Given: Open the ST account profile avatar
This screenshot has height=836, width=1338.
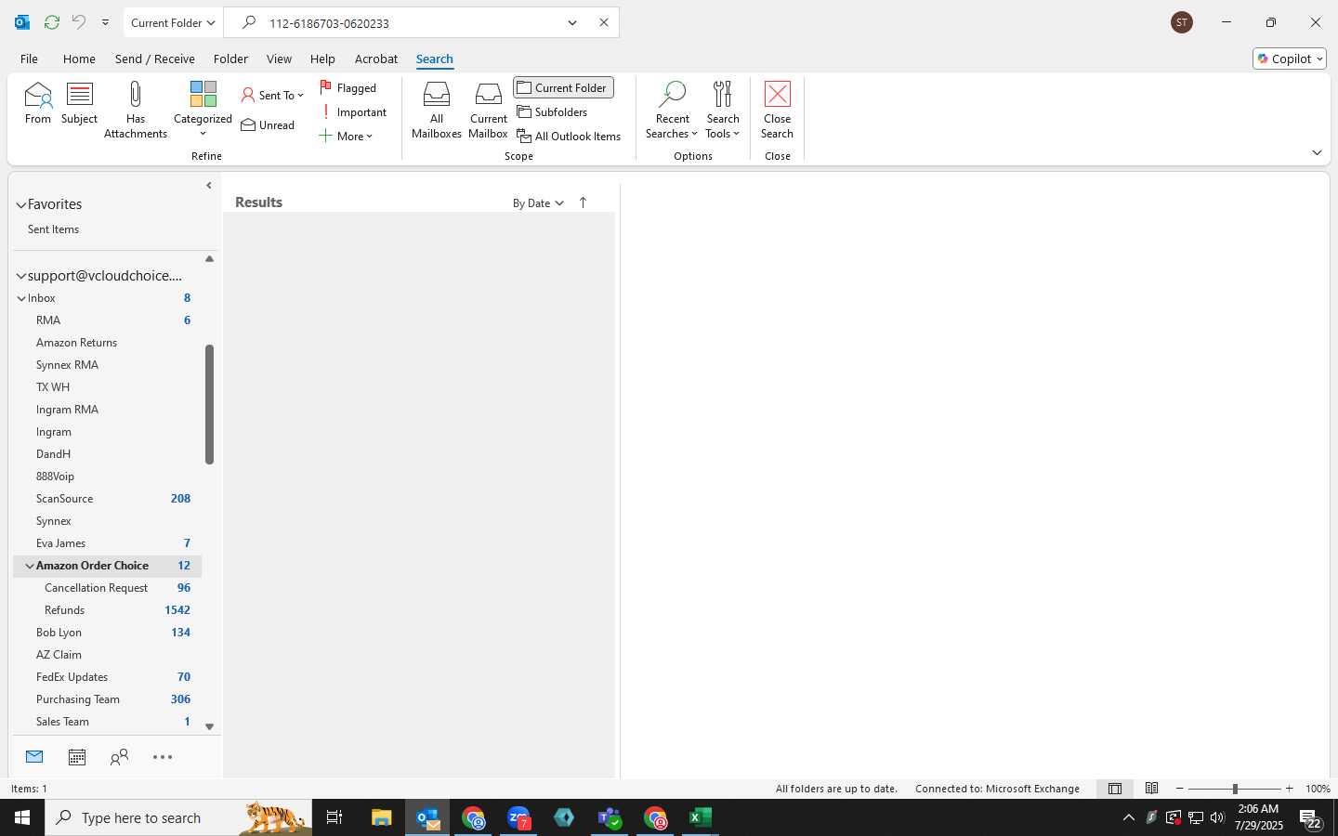Looking at the screenshot, I should pos(1182,22).
